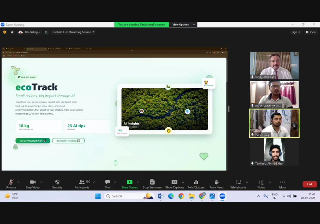
Task: Open the View layout menu
Action: click(x=311, y=32)
